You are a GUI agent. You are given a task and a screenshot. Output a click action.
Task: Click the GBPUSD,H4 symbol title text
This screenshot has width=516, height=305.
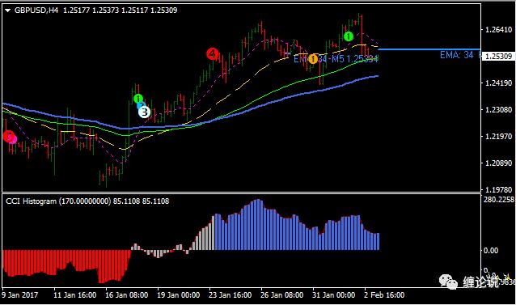36,11
